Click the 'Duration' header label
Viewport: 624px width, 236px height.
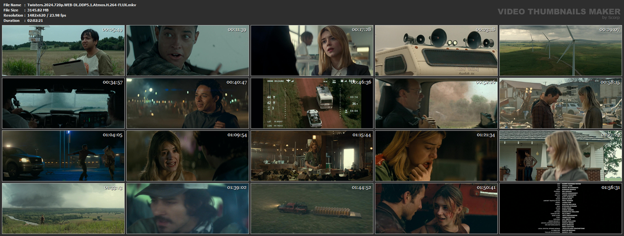click(11, 20)
